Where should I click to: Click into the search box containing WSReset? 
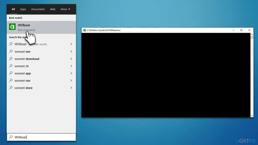point(41,137)
